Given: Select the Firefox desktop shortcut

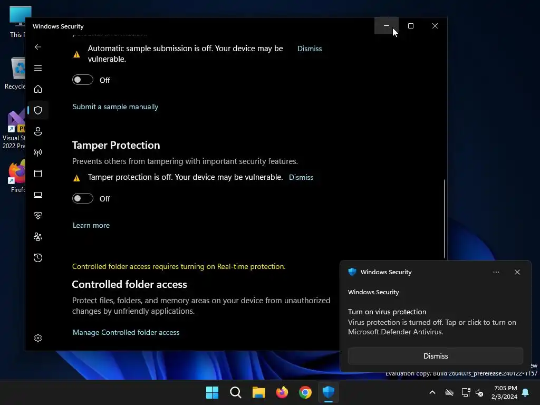Looking at the screenshot, I should tap(16, 176).
